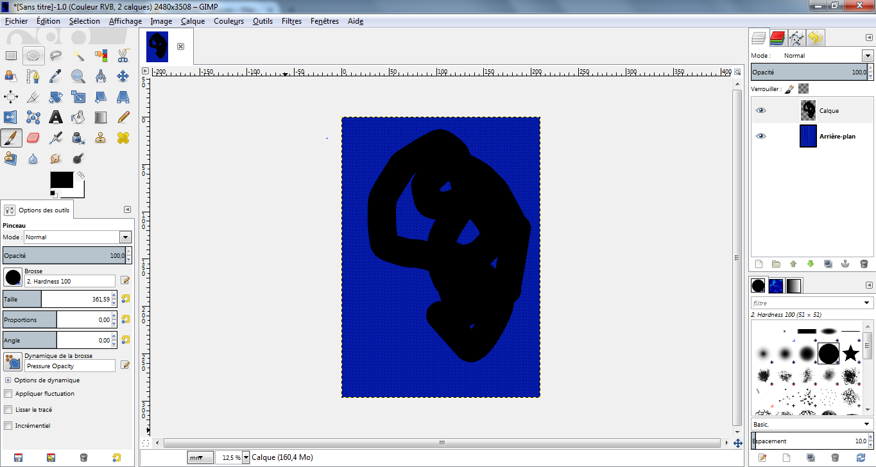
Task: Tick the 'Incrémentiel' checkbox
Action: 8,426
